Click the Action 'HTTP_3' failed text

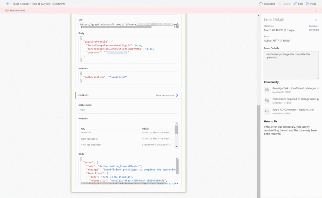pos(277,40)
